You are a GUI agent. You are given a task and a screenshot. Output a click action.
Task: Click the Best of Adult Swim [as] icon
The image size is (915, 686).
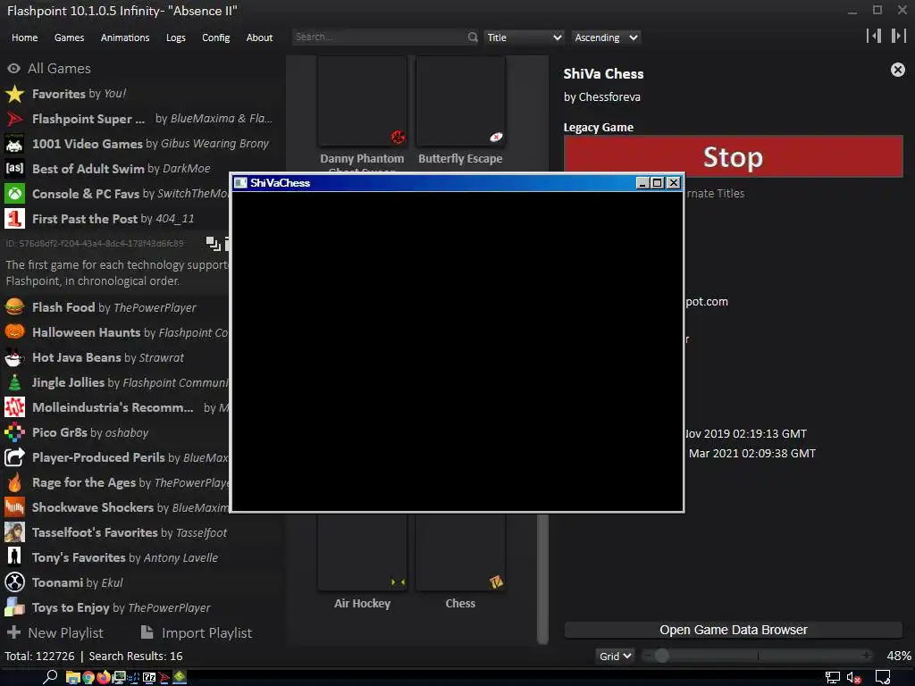click(x=14, y=169)
